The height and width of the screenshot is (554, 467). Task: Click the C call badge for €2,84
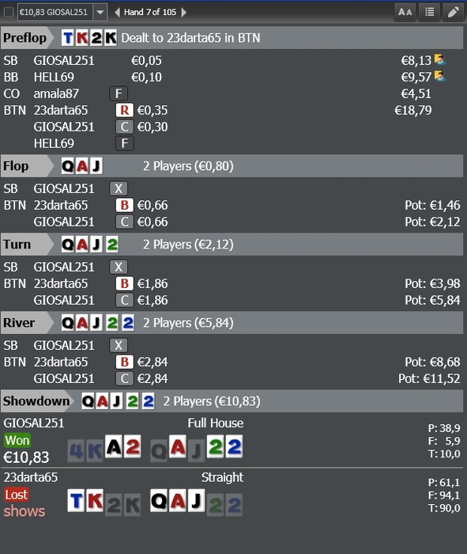tap(125, 379)
